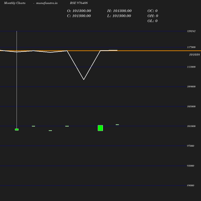Select the high value 'H: 101300.00'

pyautogui.click(x=119, y=11)
